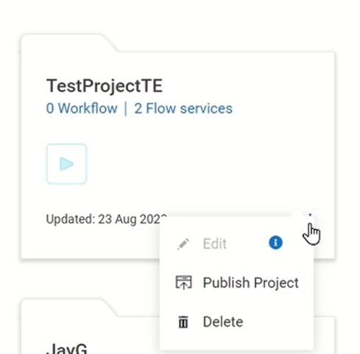Open the 2 Flow services link

183,108
